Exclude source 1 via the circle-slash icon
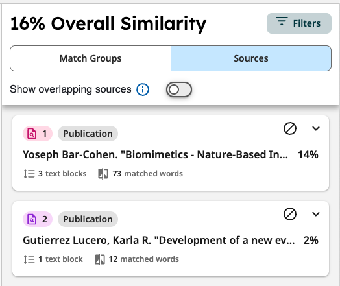The height and width of the screenshot is (286, 340). (x=290, y=128)
